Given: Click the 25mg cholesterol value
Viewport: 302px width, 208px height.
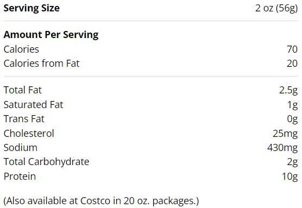Looking at the screenshot, I should click(x=285, y=134).
